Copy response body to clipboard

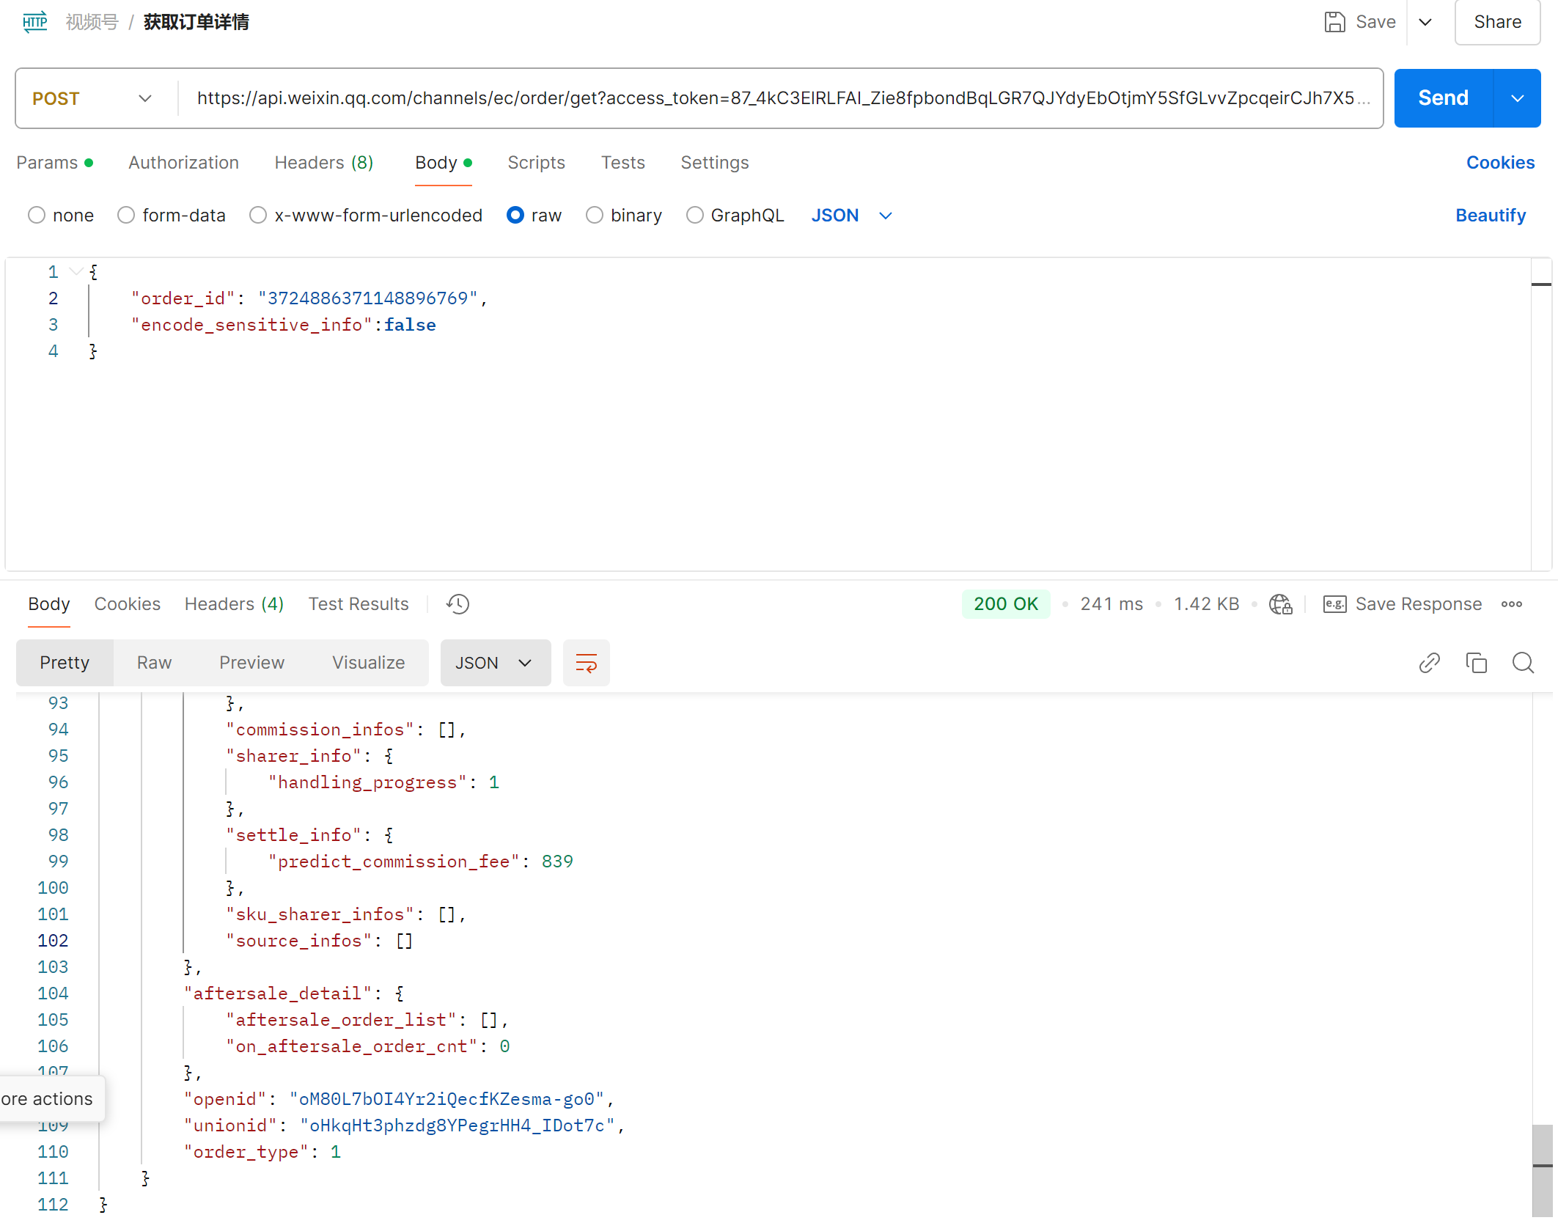[x=1476, y=663]
